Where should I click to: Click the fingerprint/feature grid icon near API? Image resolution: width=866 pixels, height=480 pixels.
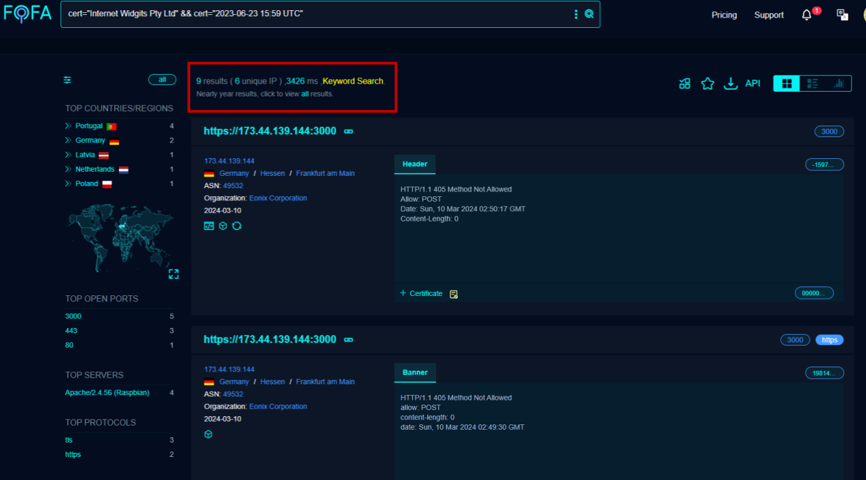coord(685,84)
